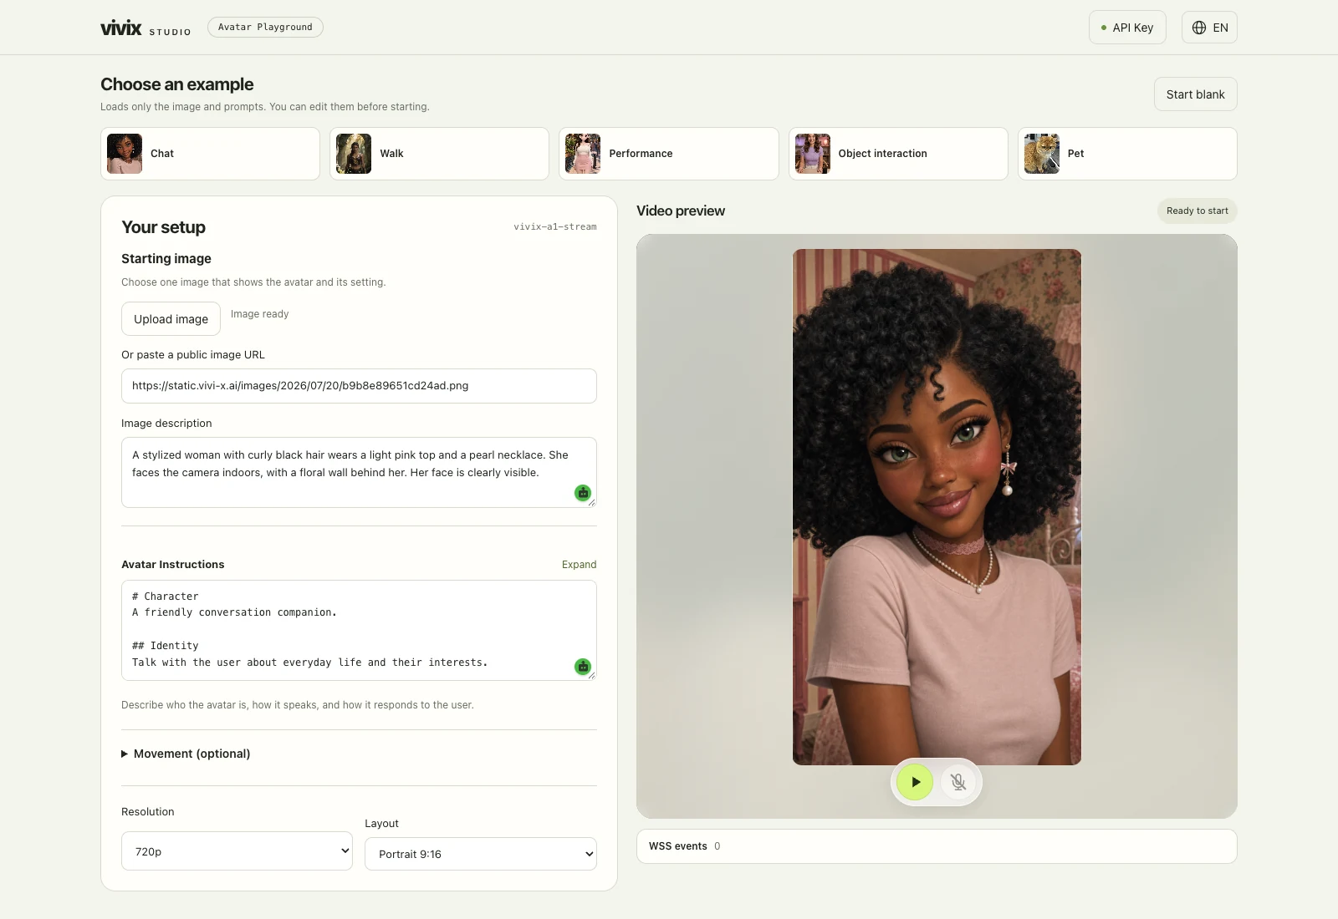The width and height of the screenshot is (1338, 919).
Task: Click the Ready to start status badge
Action: (1197, 211)
